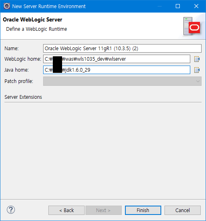Click the 'Oracle WebLogic Server' heading
206x221 pixels.
[32, 19]
